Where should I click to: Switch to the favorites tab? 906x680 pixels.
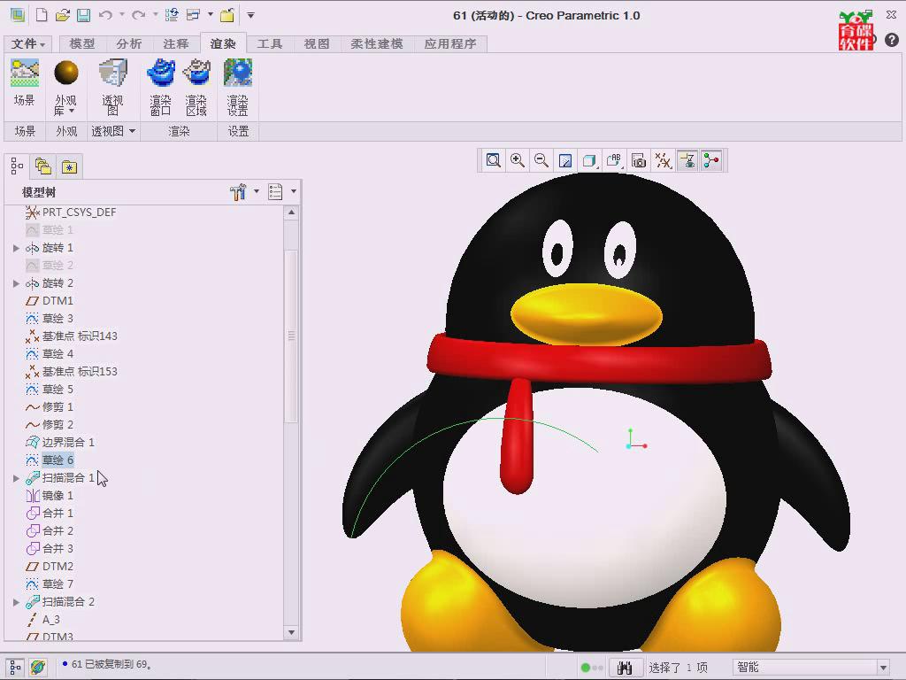(69, 166)
